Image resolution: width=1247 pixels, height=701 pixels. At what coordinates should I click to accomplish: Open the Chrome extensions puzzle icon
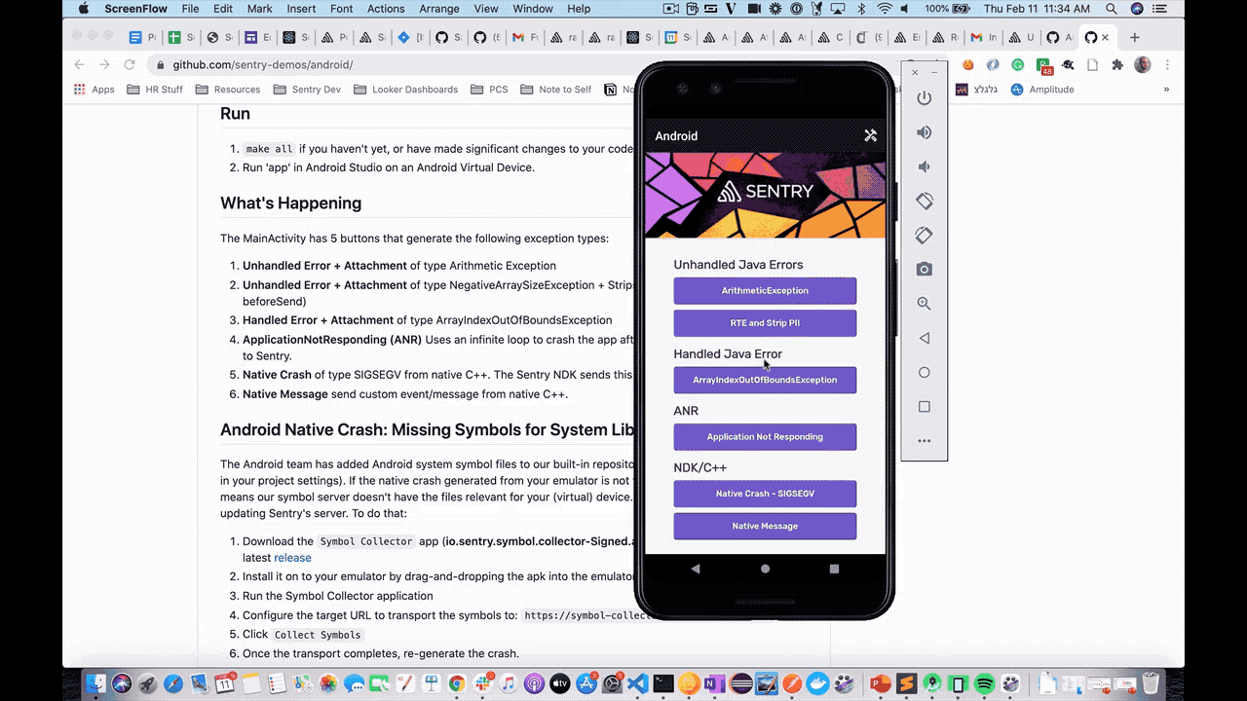1117,64
